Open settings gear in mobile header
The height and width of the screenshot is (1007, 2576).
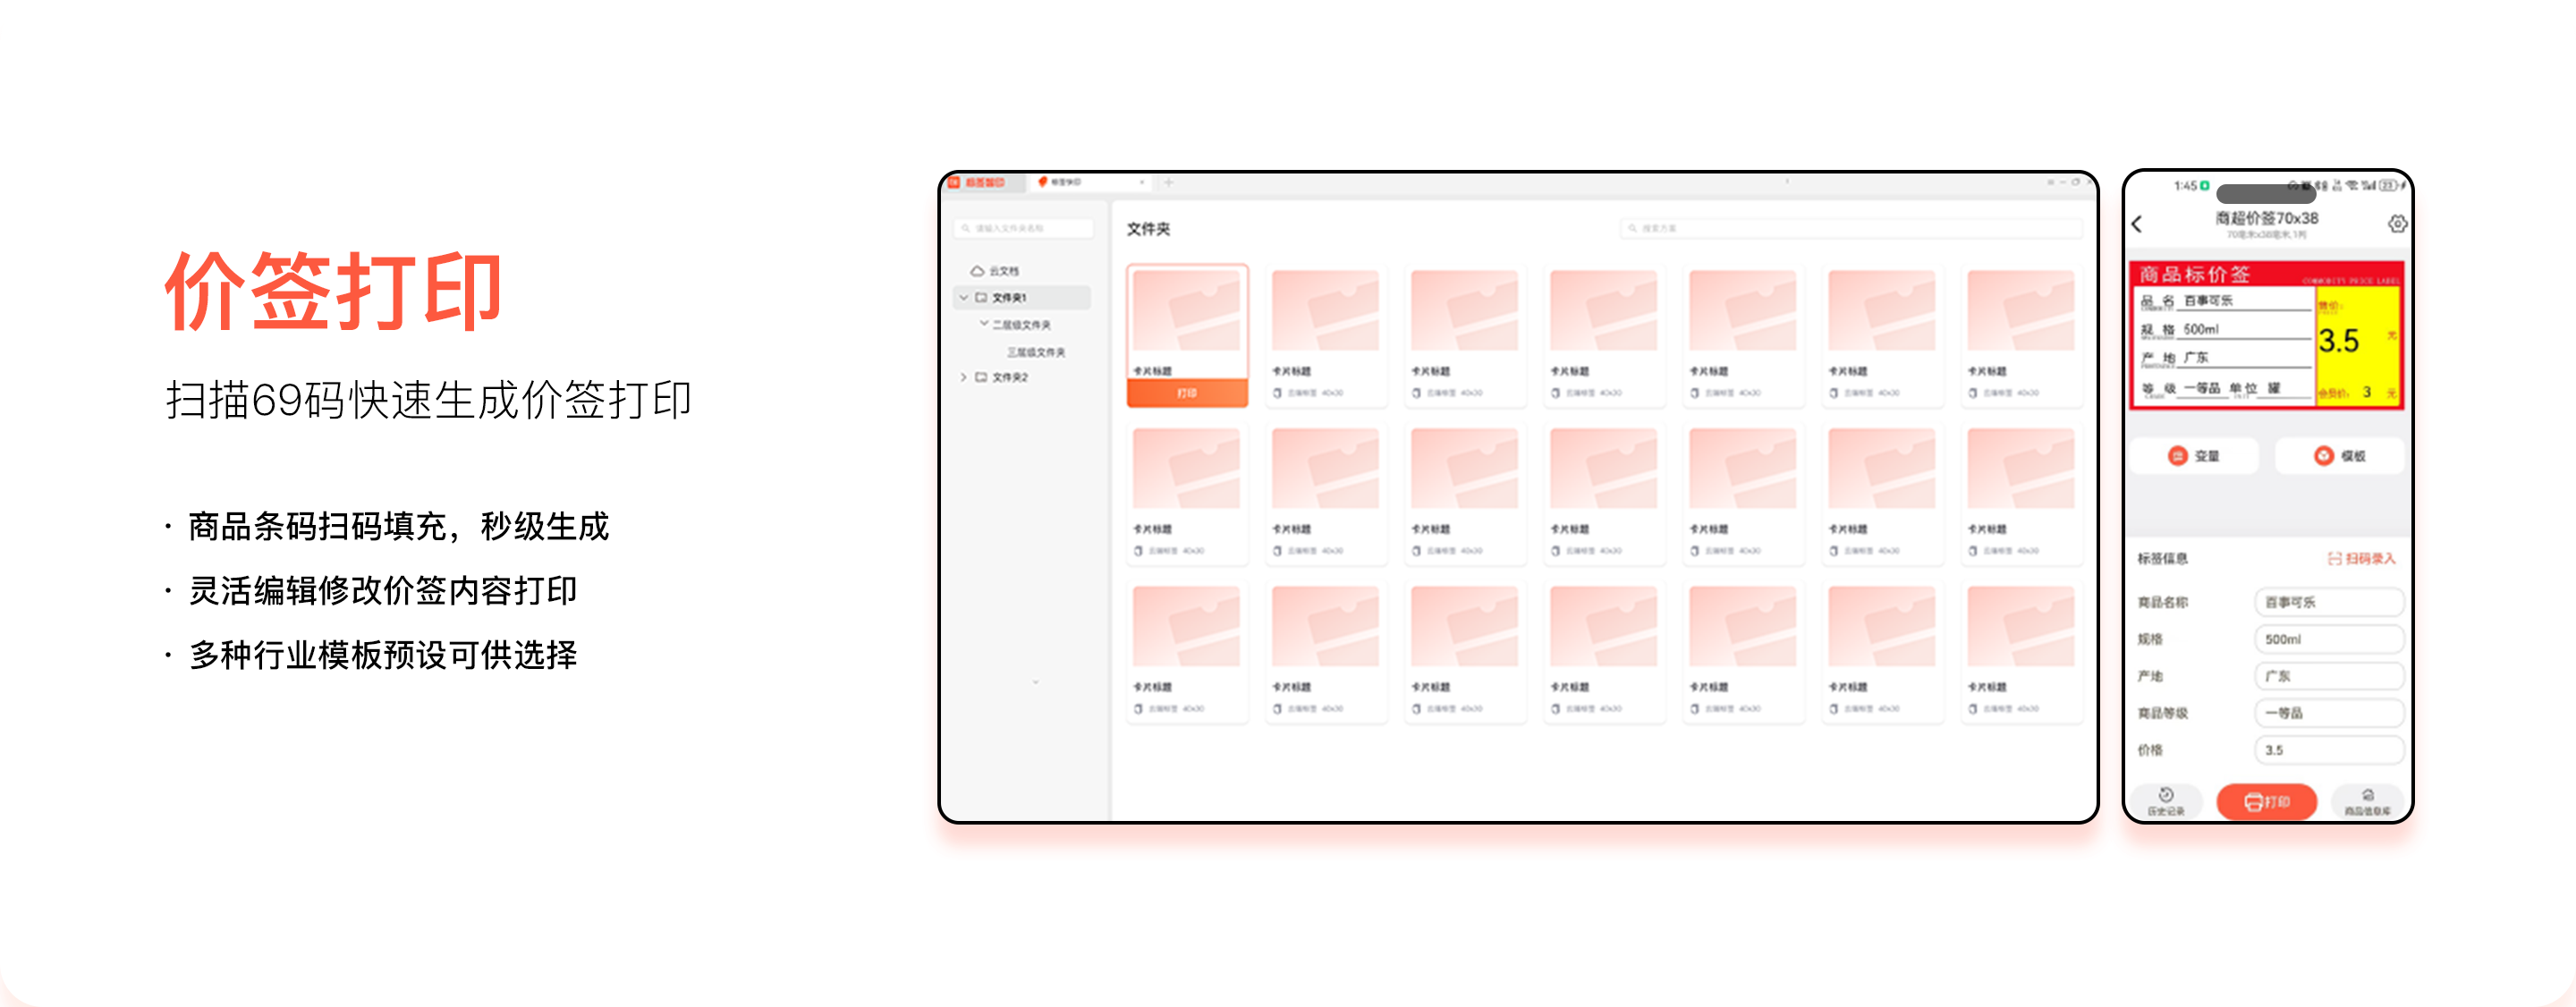(x=2397, y=224)
